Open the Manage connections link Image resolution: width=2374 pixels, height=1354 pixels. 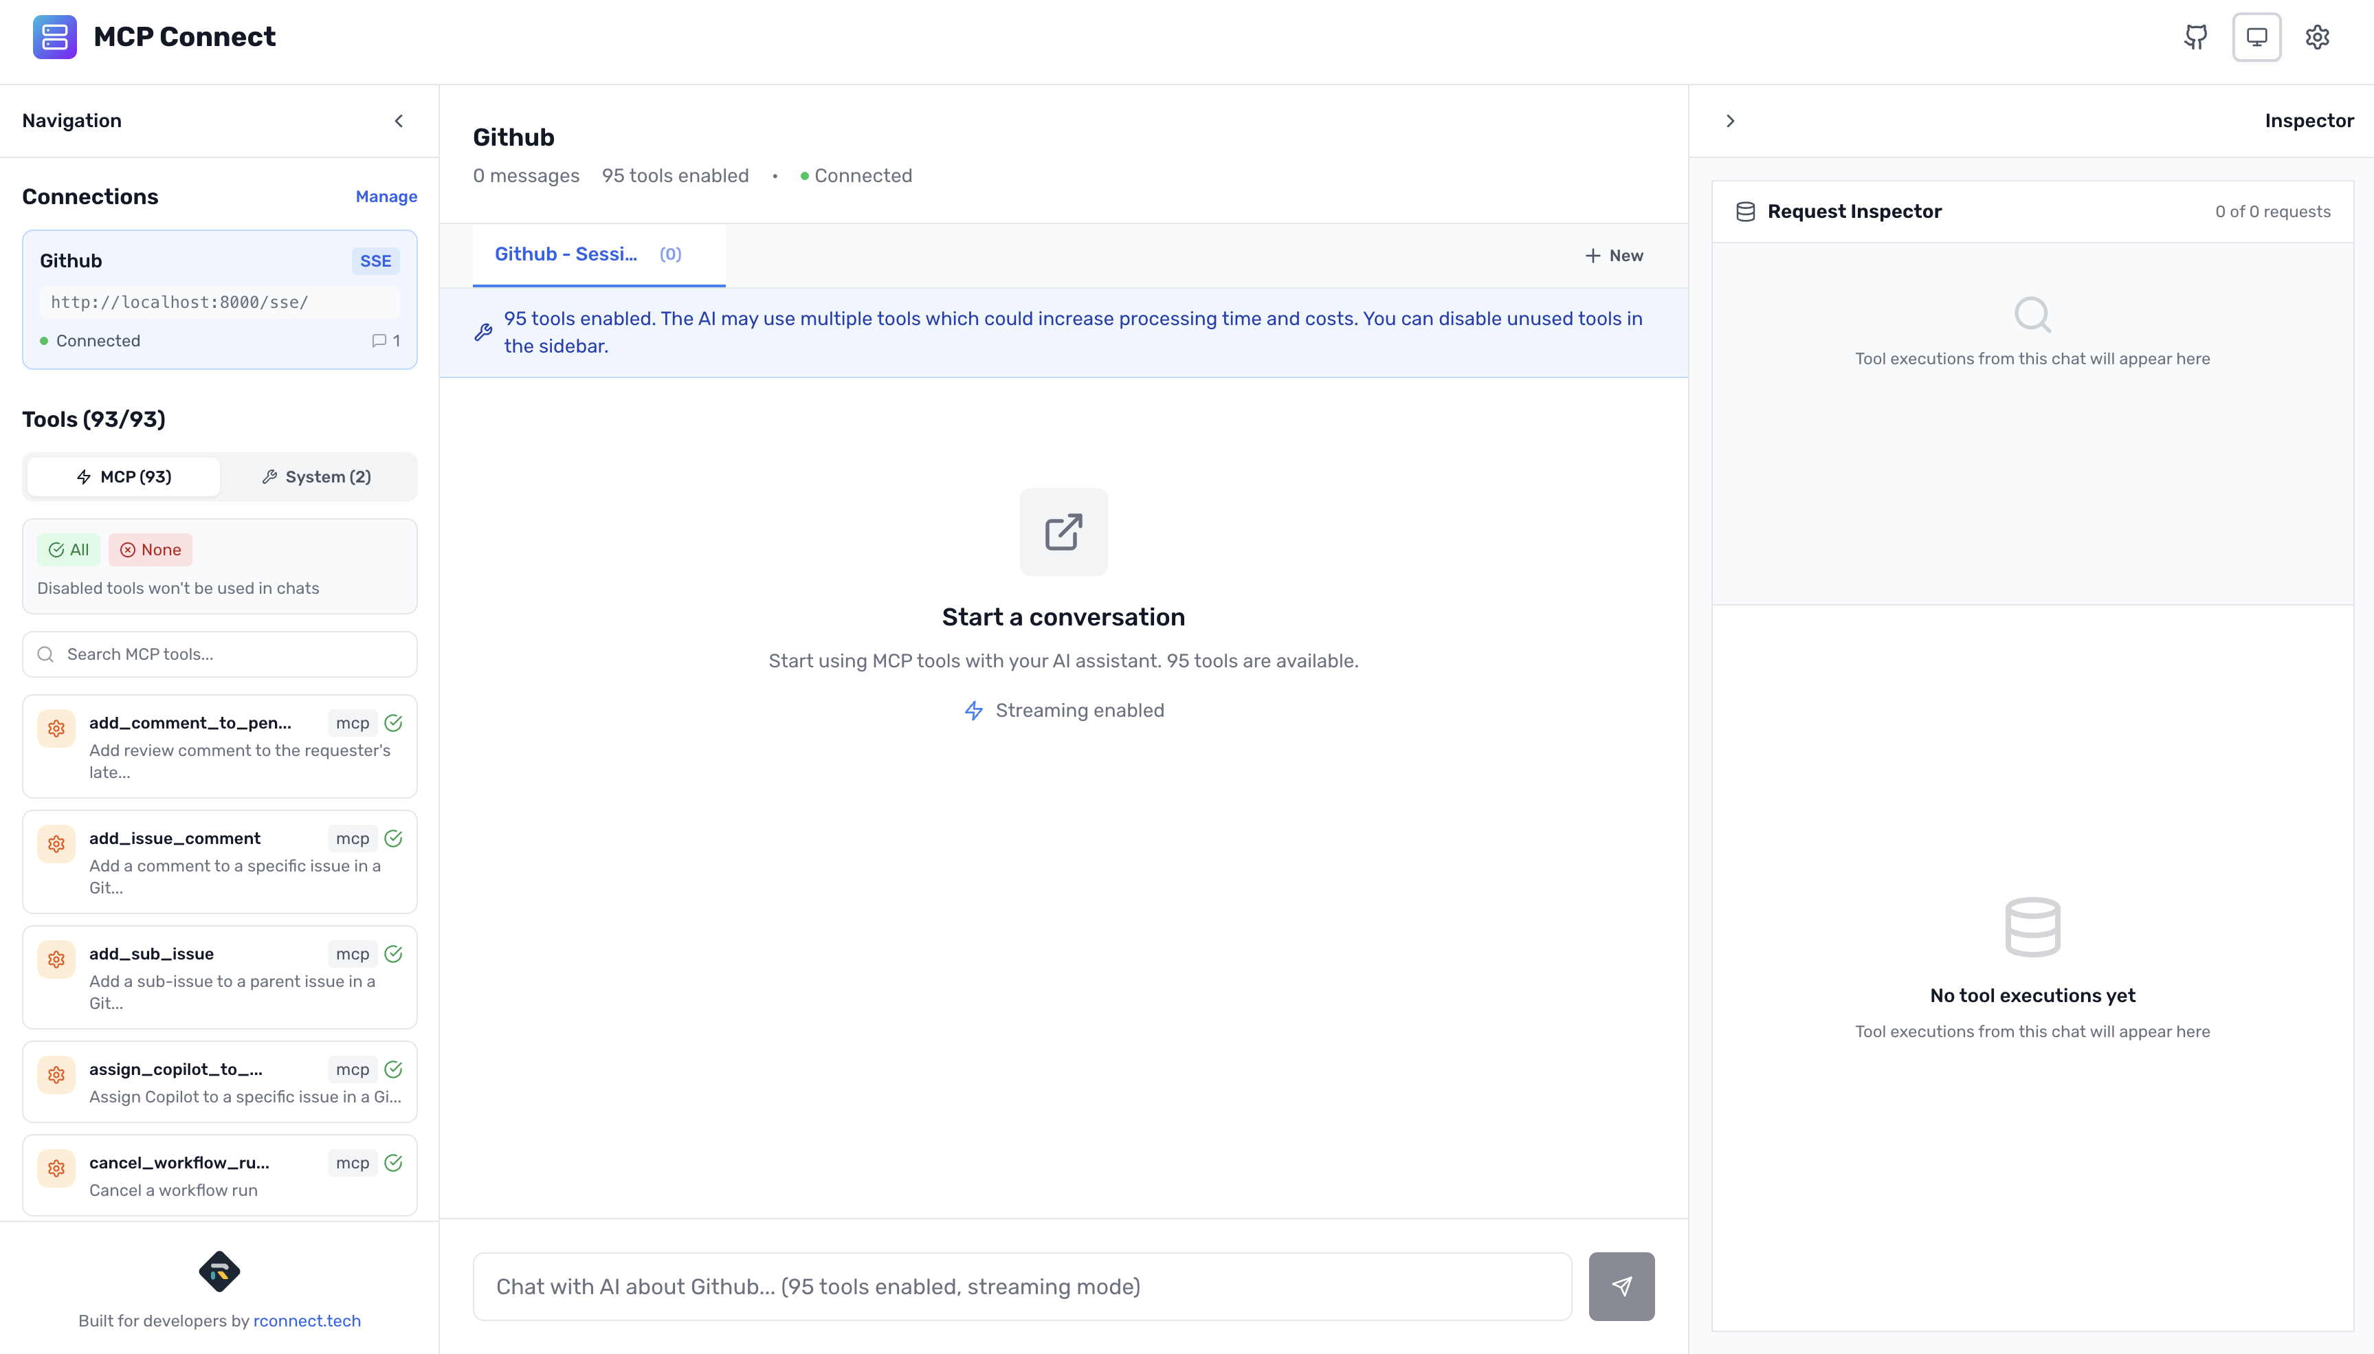[x=386, y=196]
